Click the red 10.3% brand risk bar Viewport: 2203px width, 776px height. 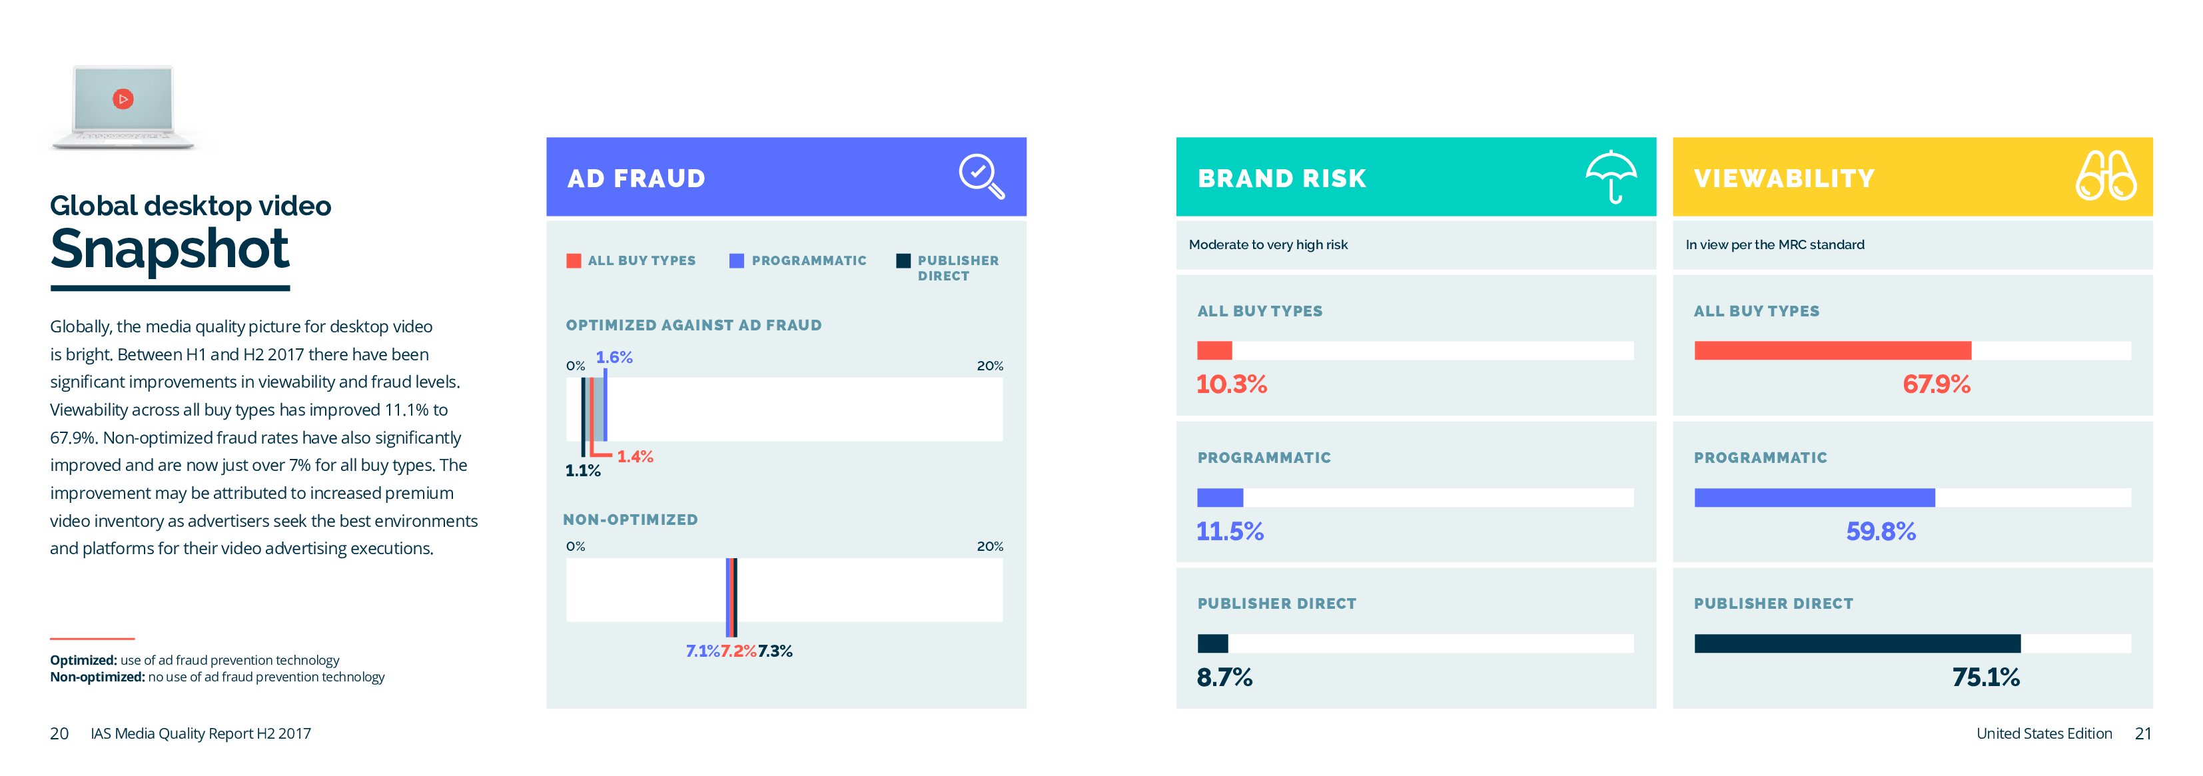click(x=1214, y=350)
